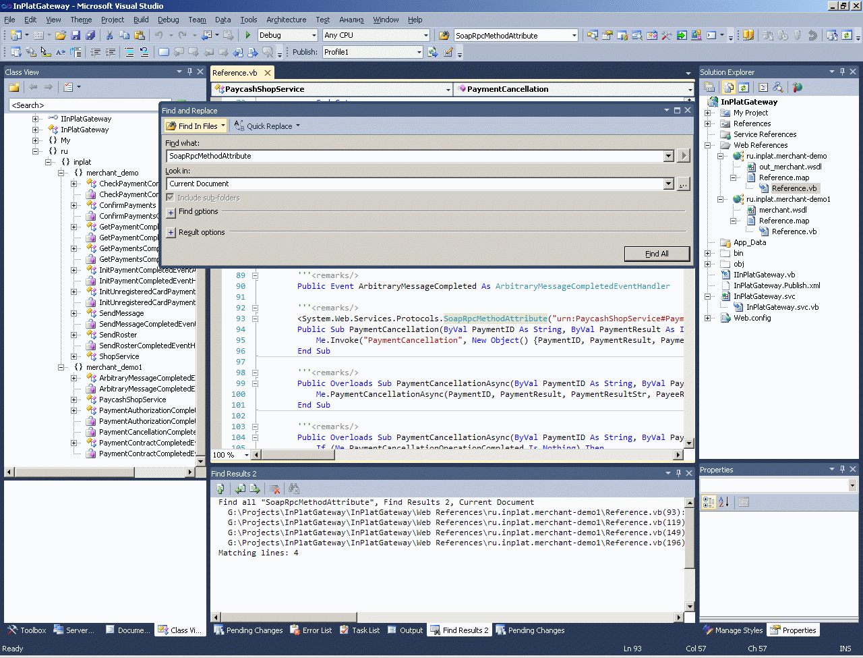Click the Find All button

coord(657,254)
